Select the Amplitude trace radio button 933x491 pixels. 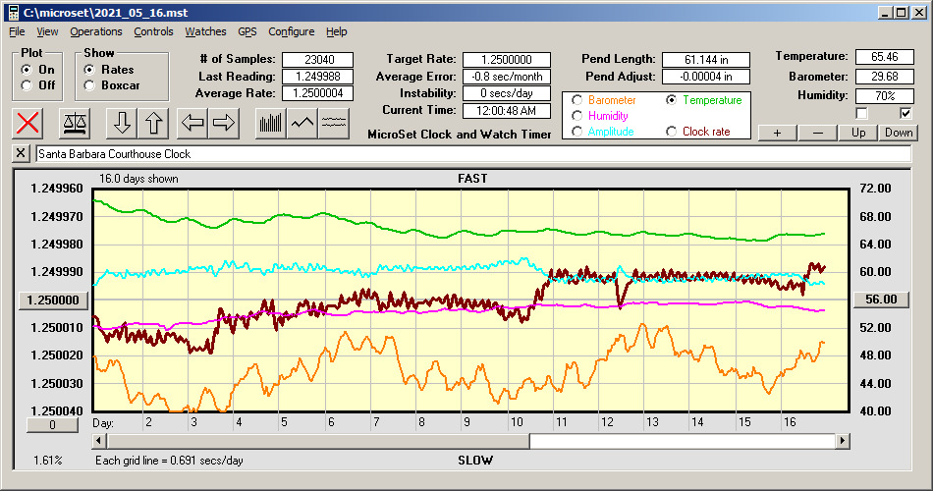576,132
